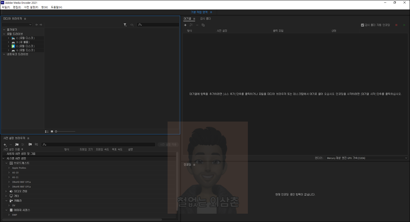Click the 목표 속도 column header
This screenshot has width=410, height=222.
point(117,149)
